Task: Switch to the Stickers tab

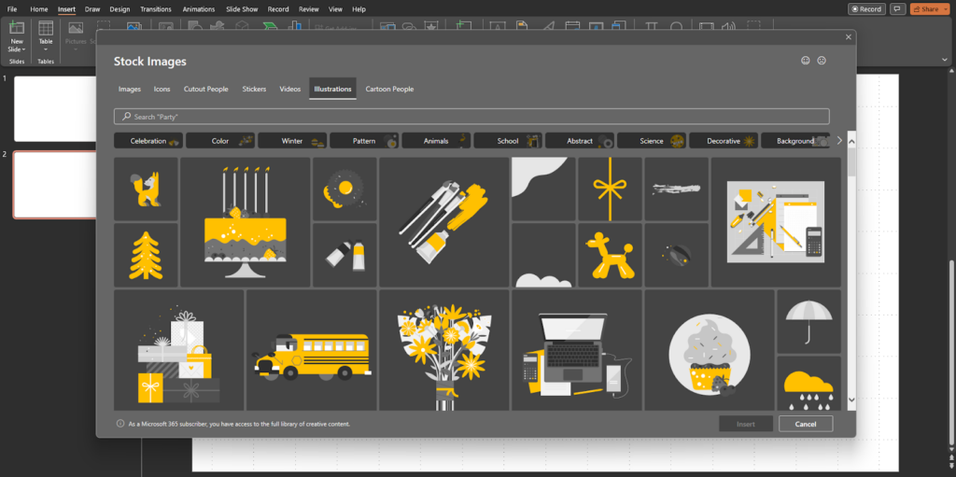Action: [x=254, y=90]
